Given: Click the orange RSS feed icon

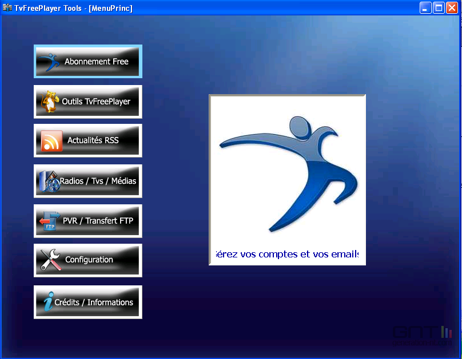Looking at the screenshot, I should click(x=51, y=141).
